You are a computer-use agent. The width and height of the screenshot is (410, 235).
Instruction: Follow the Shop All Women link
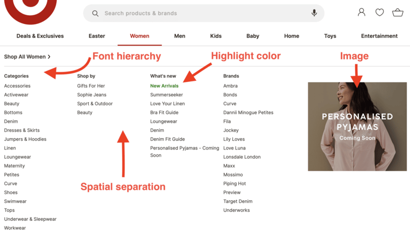[x=25, y=57]
